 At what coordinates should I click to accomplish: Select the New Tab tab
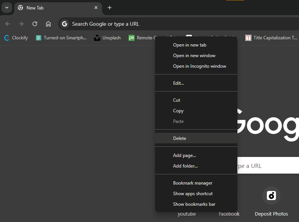tap(58, 8)
